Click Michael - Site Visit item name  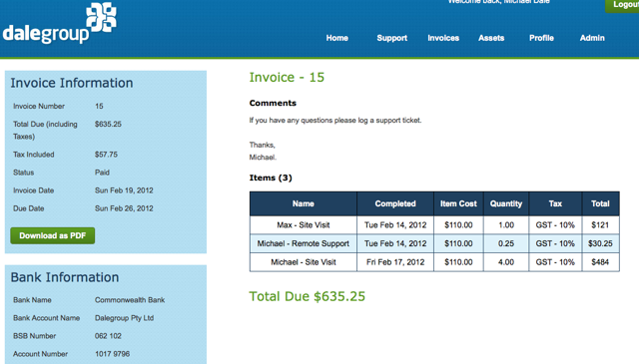304,262
